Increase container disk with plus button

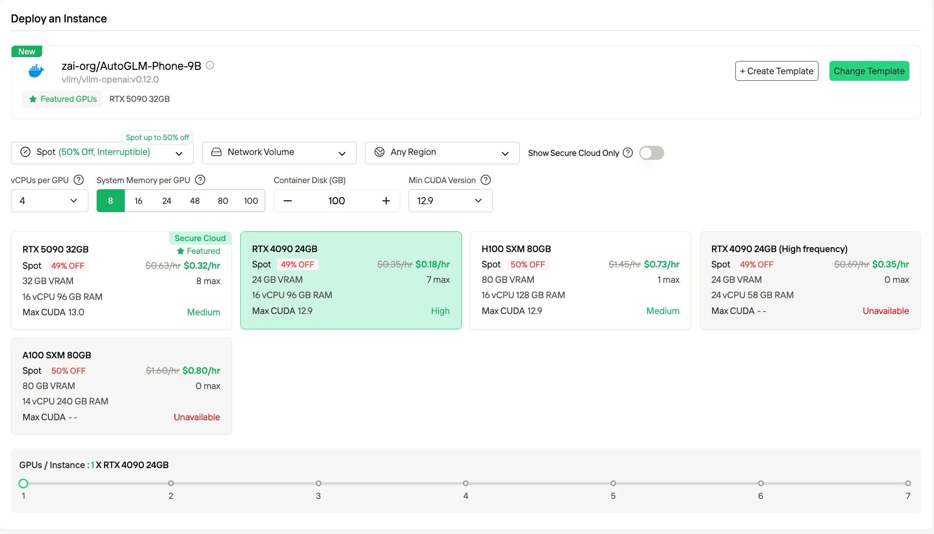pos(386,201)
